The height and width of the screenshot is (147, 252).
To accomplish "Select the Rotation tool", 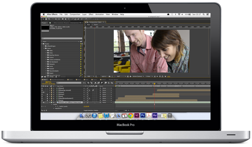I will tap(53, 19).
